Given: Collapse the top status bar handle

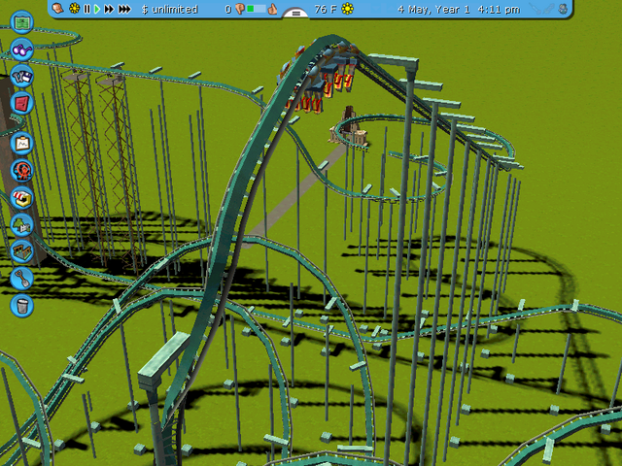Looking at the screenshot, I should click(295, 13).
